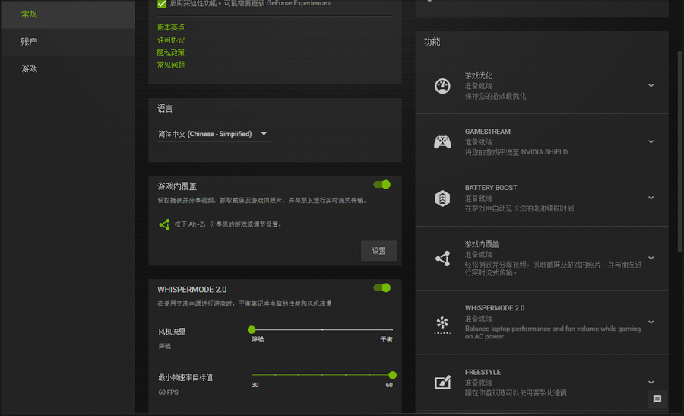Click the BATTERY BOOST icon
This screenshot has width=684, height=416.
(x=442, y=198)
